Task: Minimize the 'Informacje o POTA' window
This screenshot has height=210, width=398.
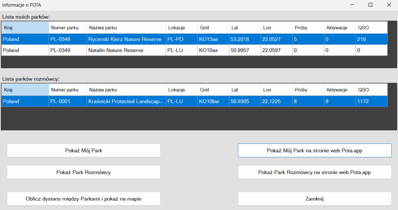Action: (352, 5)
